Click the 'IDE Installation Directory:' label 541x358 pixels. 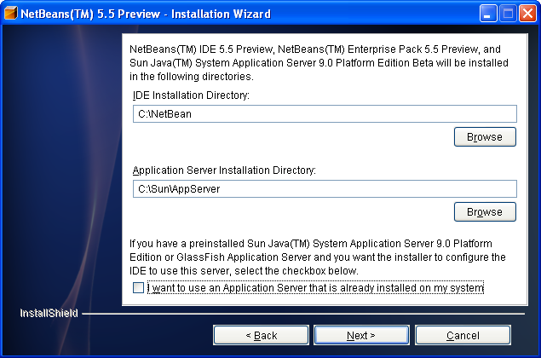(x=191, y=95)
